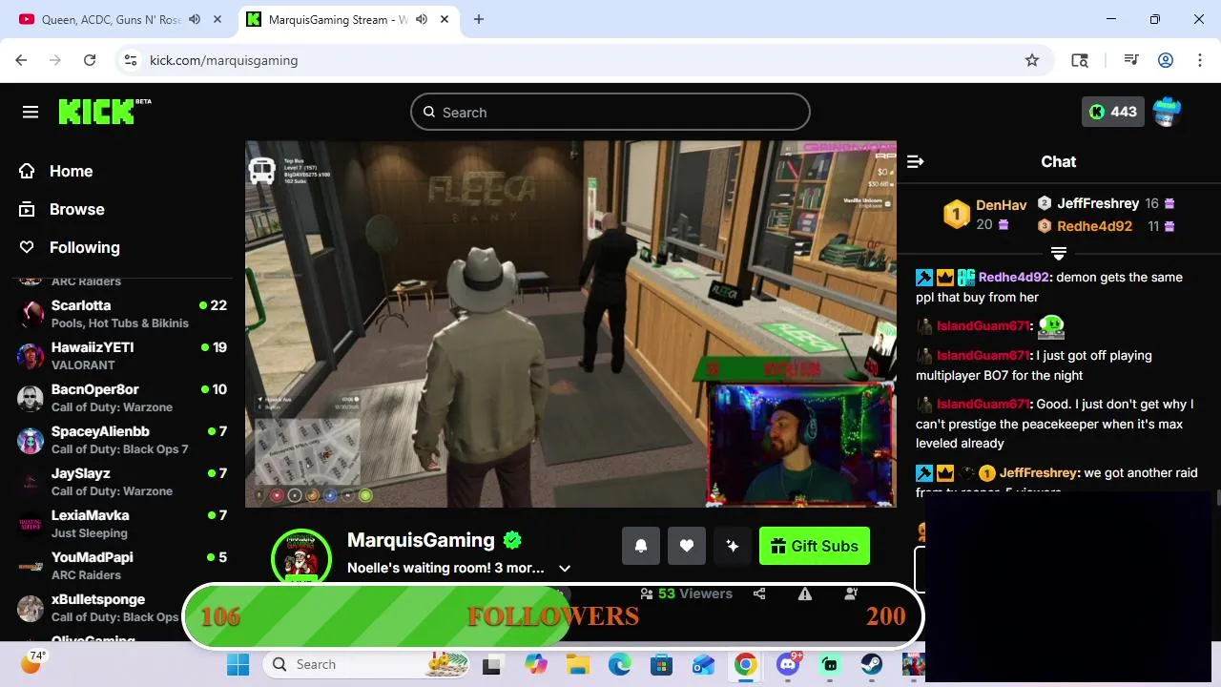The image size is (1221, 687).
Task: Click DenHav top gifter in leaderboard
Action: 1001,205
